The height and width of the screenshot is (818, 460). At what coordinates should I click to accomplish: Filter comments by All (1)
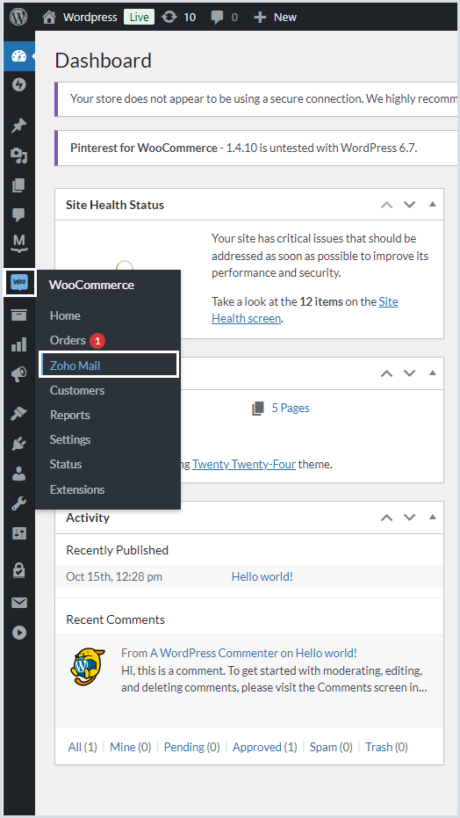[83, 747]
